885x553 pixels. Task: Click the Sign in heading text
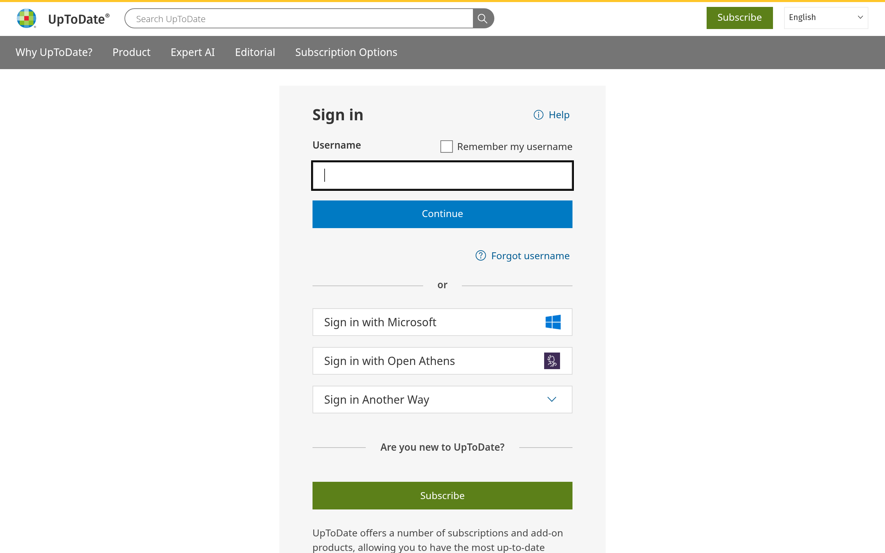click(x=337, y=115)
